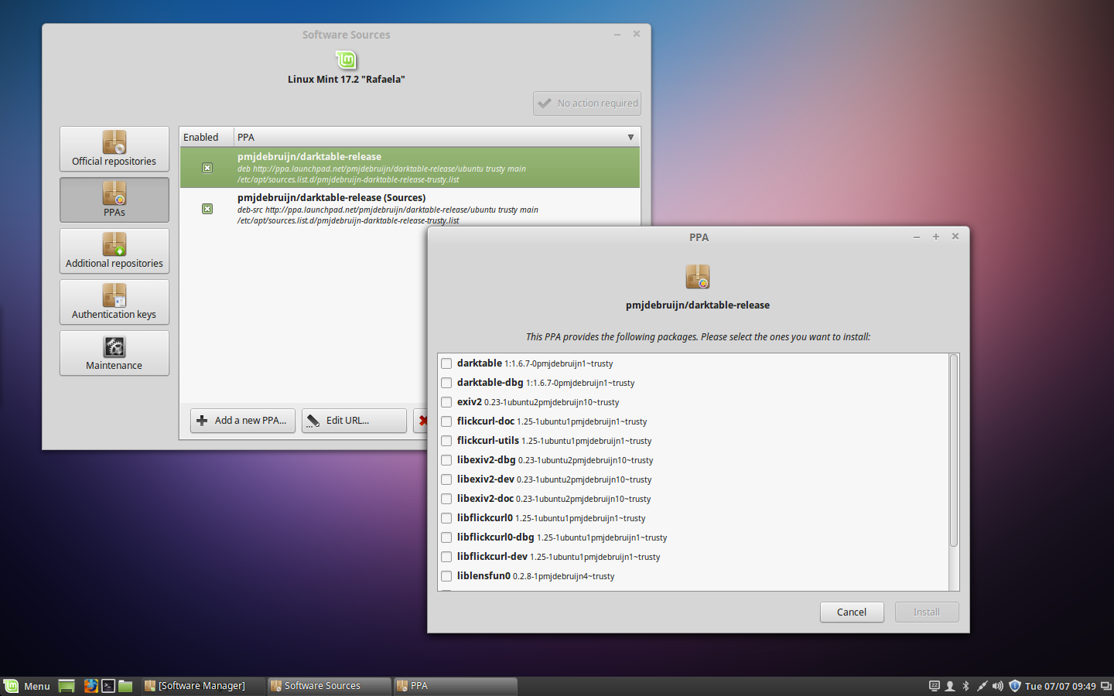Select the PPAs section in the sidebar
This screenshot has height=696, width=1114.
point(114,200)
